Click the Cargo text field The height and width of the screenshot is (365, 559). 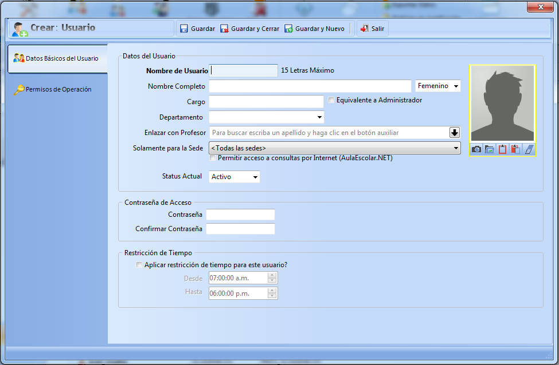(266, 102)
